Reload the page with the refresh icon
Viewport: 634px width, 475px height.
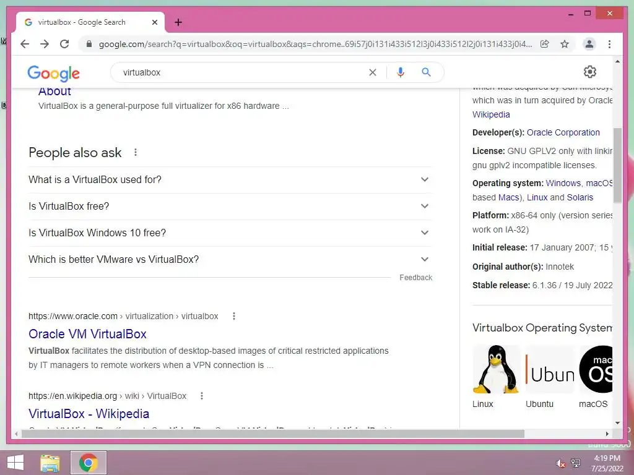64,44
